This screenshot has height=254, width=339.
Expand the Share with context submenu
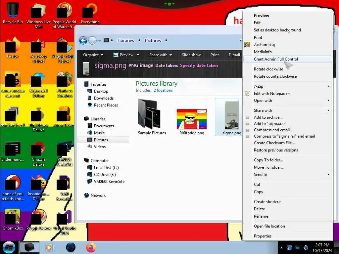(288, 110)
